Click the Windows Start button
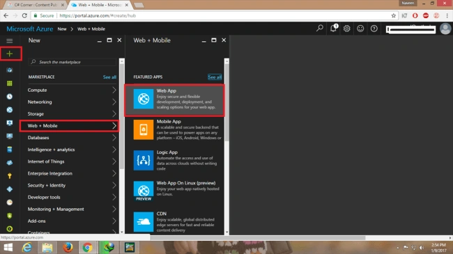 (8, 247)
